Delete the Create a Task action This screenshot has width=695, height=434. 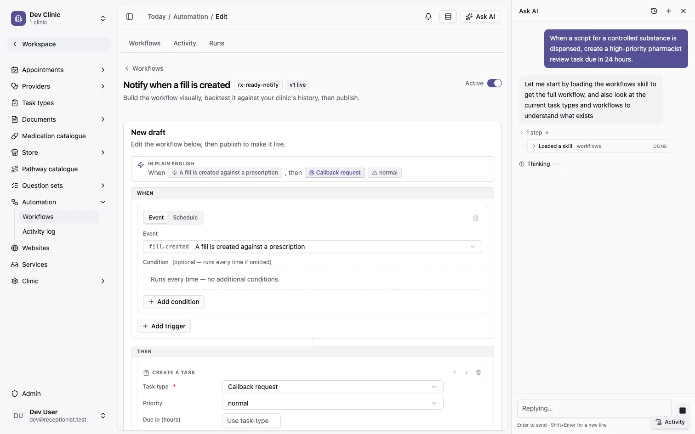click(479, 372)
